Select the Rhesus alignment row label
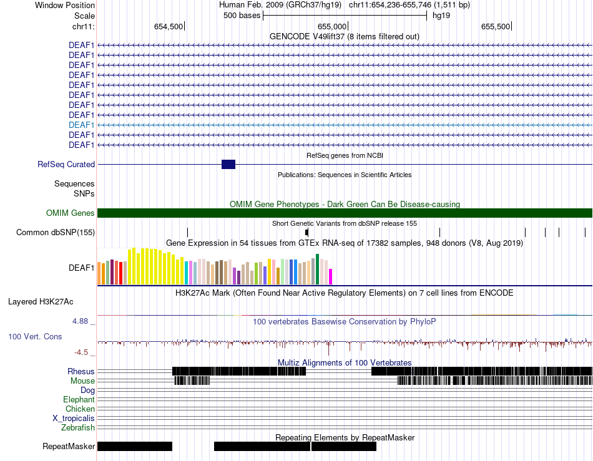 81,371
